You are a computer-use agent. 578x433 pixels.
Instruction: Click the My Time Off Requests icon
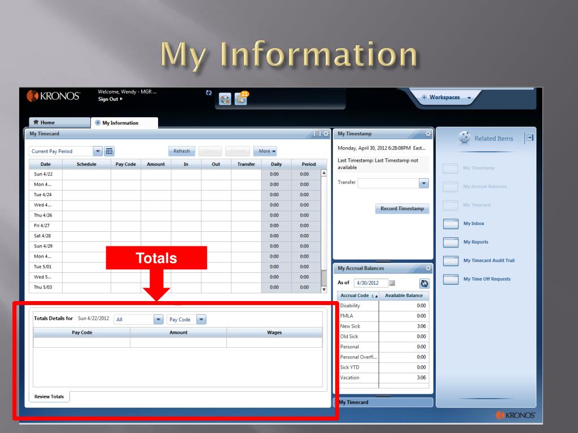point(450,279)
